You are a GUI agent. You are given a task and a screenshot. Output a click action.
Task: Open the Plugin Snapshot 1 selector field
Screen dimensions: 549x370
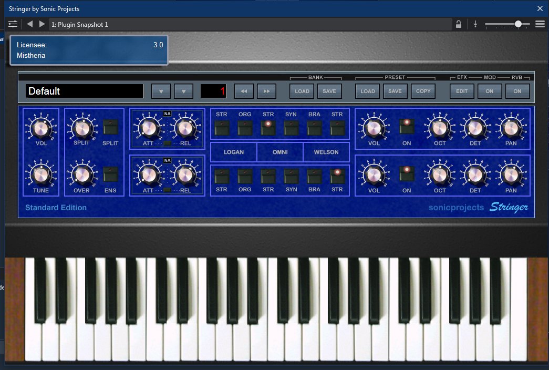[251, 25]
